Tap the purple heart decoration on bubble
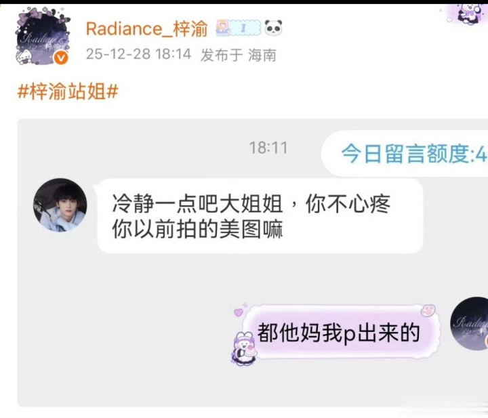Viewport: 488px width, 418px height. click(239, 312)
